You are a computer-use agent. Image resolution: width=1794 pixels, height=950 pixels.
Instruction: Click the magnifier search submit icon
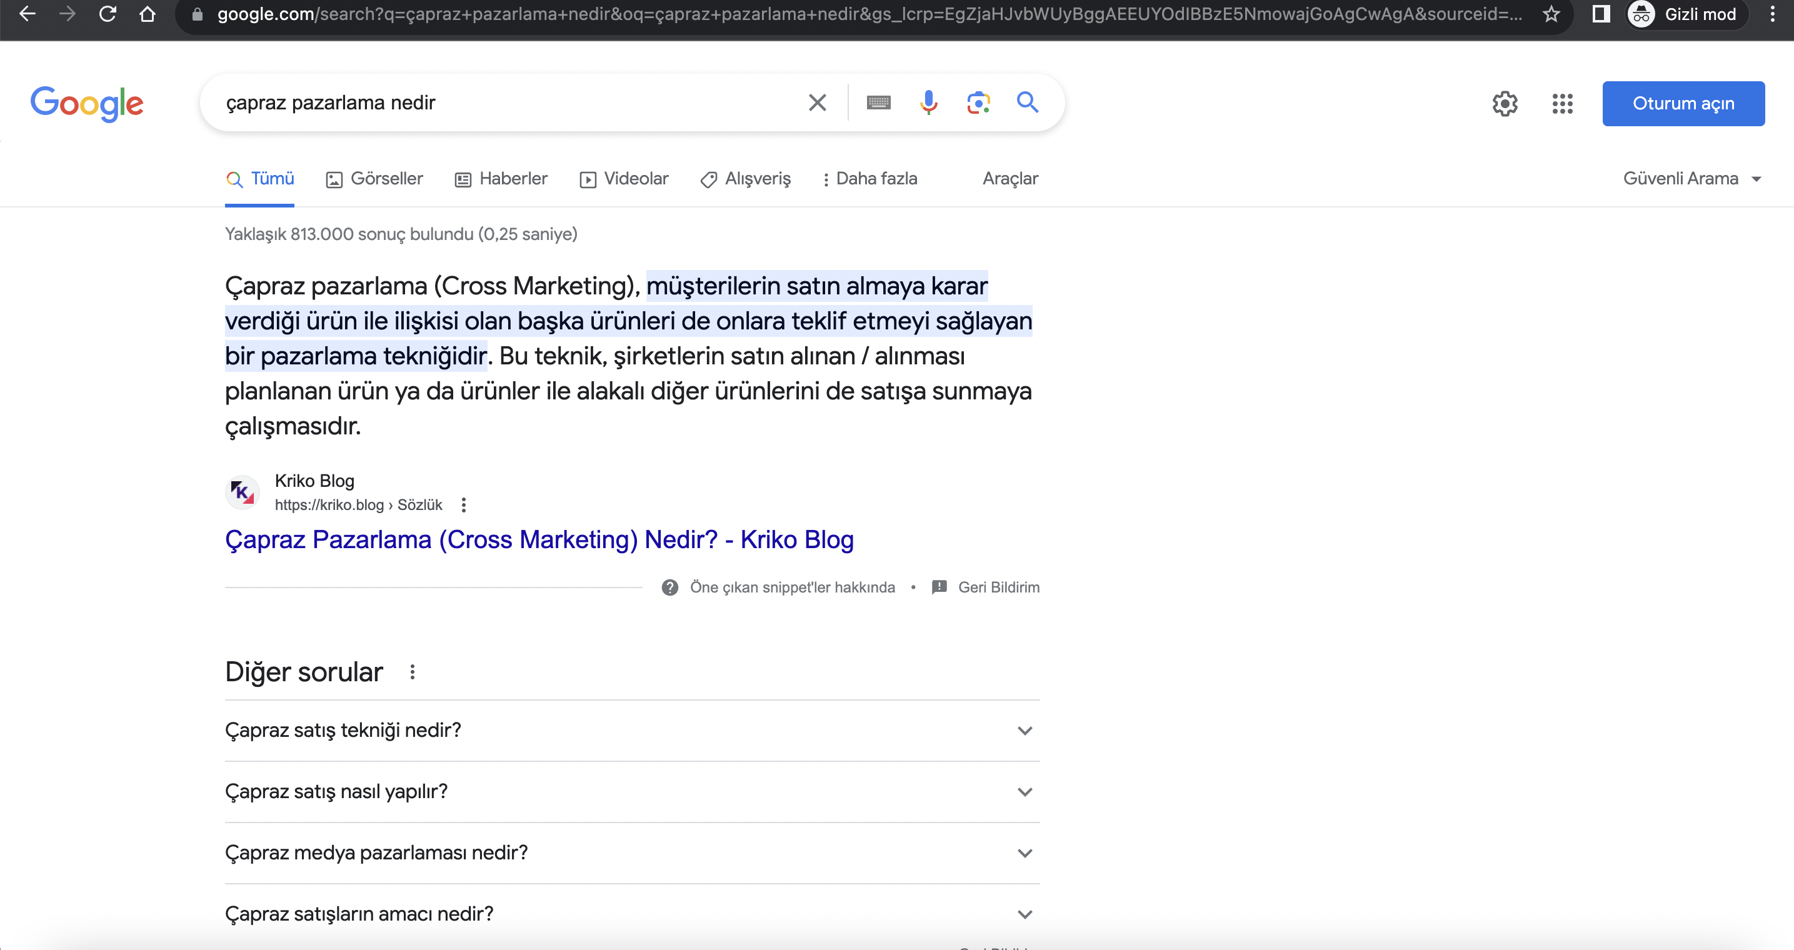point(1027,102)
